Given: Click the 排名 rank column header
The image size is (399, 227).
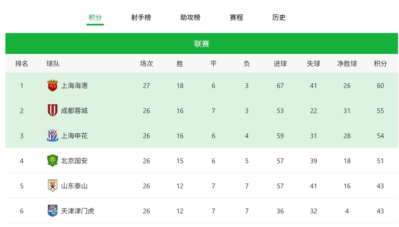Looking at the screenshot, I should (22, 64).
